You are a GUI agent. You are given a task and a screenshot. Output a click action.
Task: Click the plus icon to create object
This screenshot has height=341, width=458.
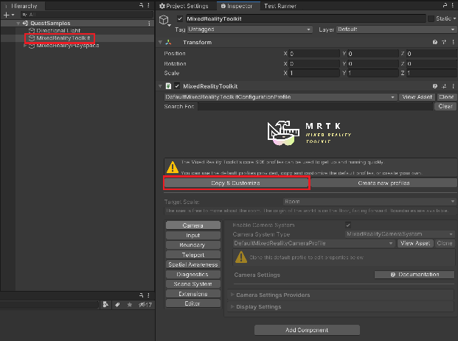point(6,14)
